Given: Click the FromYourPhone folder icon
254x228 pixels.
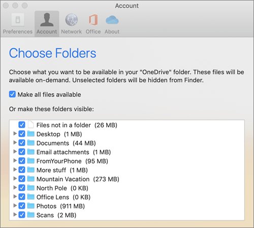Looking at the screenshot, I should click(30, 161).
